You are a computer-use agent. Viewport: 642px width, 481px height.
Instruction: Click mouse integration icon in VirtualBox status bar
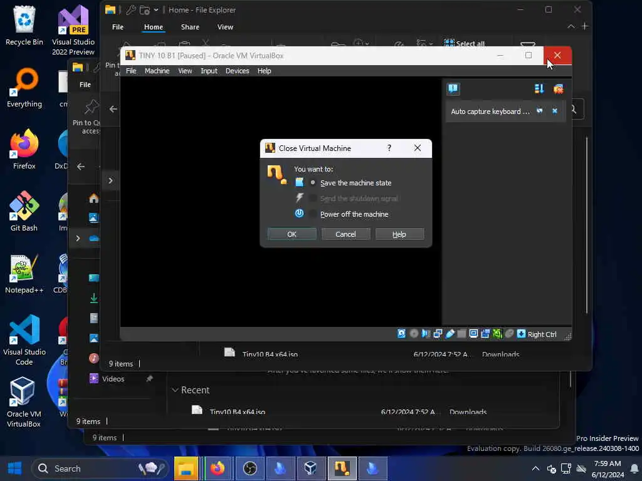pyautogui.click(x=509, y=334)
